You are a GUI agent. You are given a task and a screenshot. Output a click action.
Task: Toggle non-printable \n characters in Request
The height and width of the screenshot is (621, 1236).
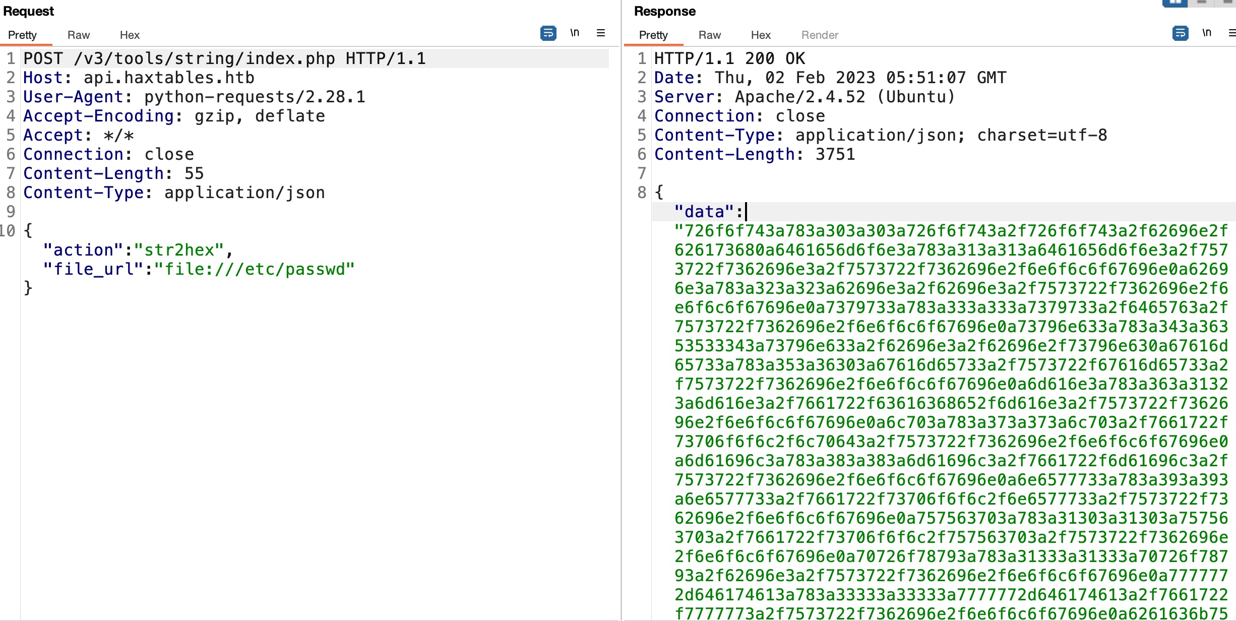(x=575, y=33)
